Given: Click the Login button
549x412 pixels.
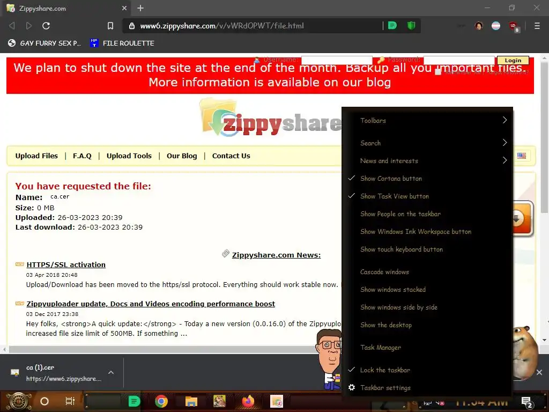Looking at the screenshot, I should [x=513, y=60].
